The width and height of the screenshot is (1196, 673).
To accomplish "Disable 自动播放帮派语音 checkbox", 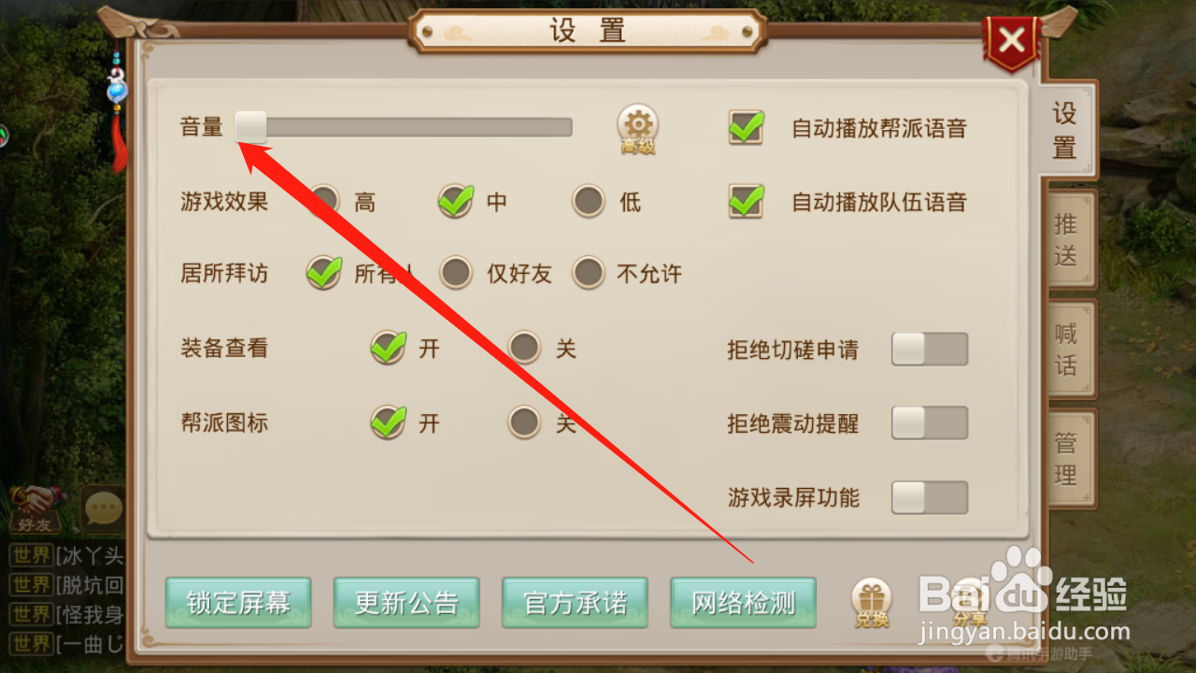I will tap(746, 128).
